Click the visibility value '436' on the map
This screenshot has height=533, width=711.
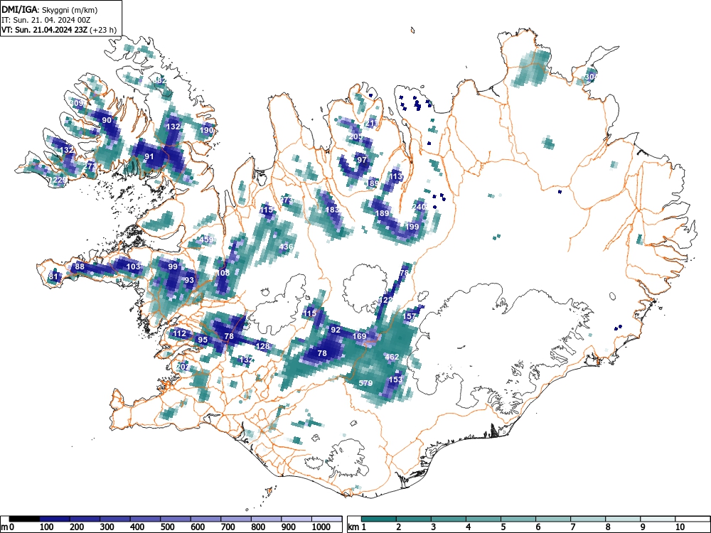[x=286, y=247]
